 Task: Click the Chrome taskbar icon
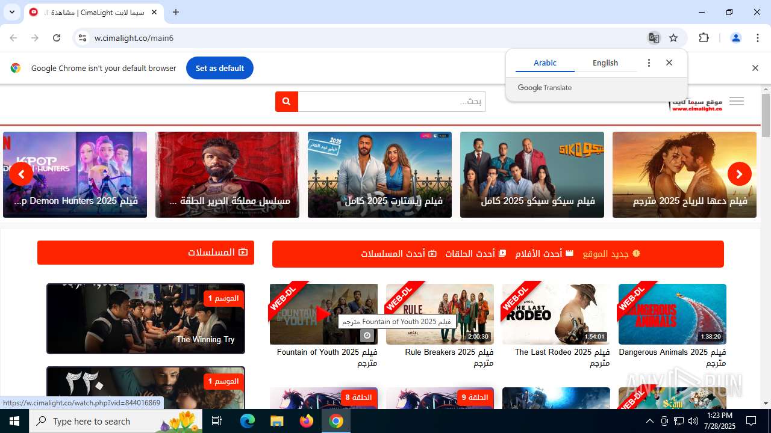click(336, 421)
